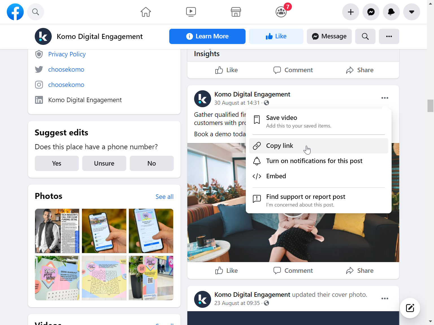Screen dimensions: 434x325
Task: Open options for the cover photo post
Action: pyautogui.click(x=385, y=298)
